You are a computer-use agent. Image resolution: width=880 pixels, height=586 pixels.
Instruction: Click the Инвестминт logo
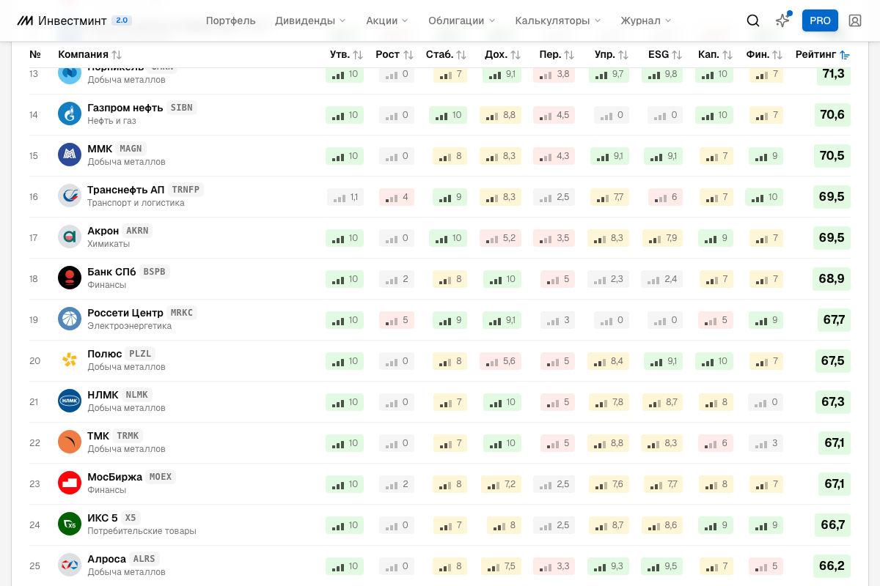[62, 21]
